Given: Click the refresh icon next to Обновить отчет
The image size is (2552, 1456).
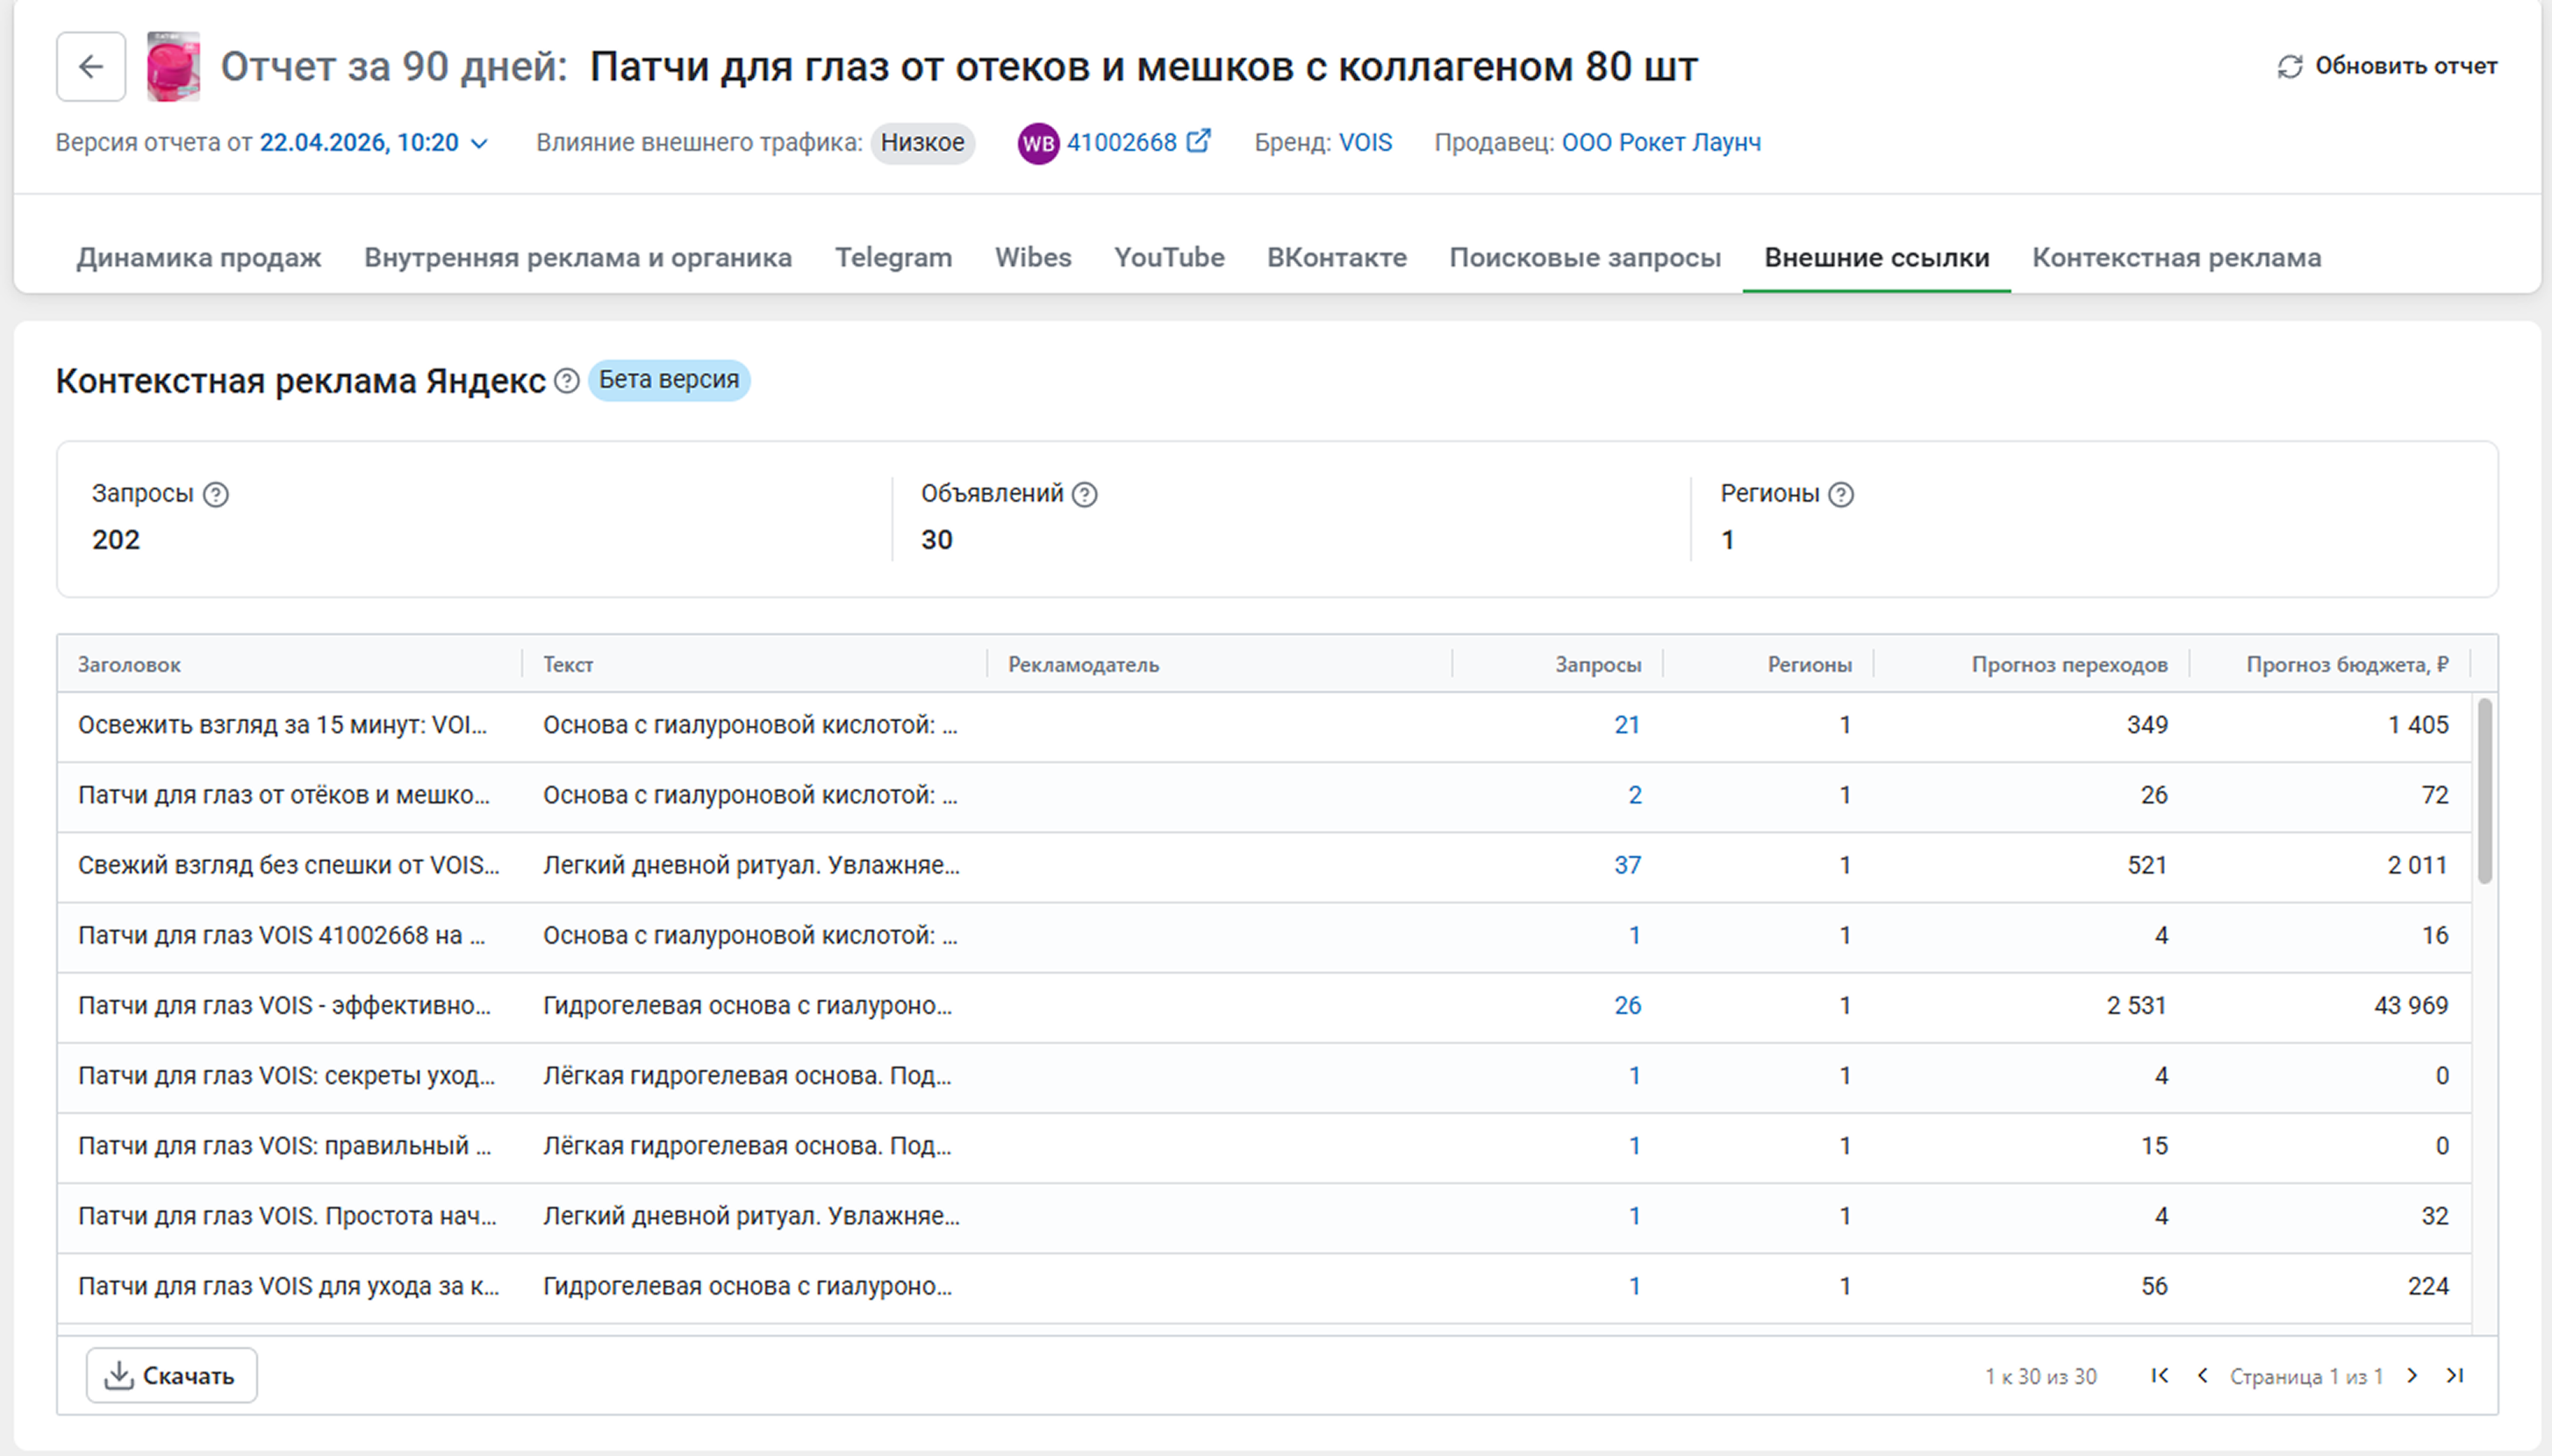Looking at the screenshot, I should pyautogui.click(x=2289, y=67).
